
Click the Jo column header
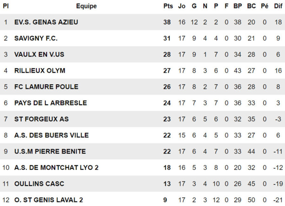coord(181,6)
